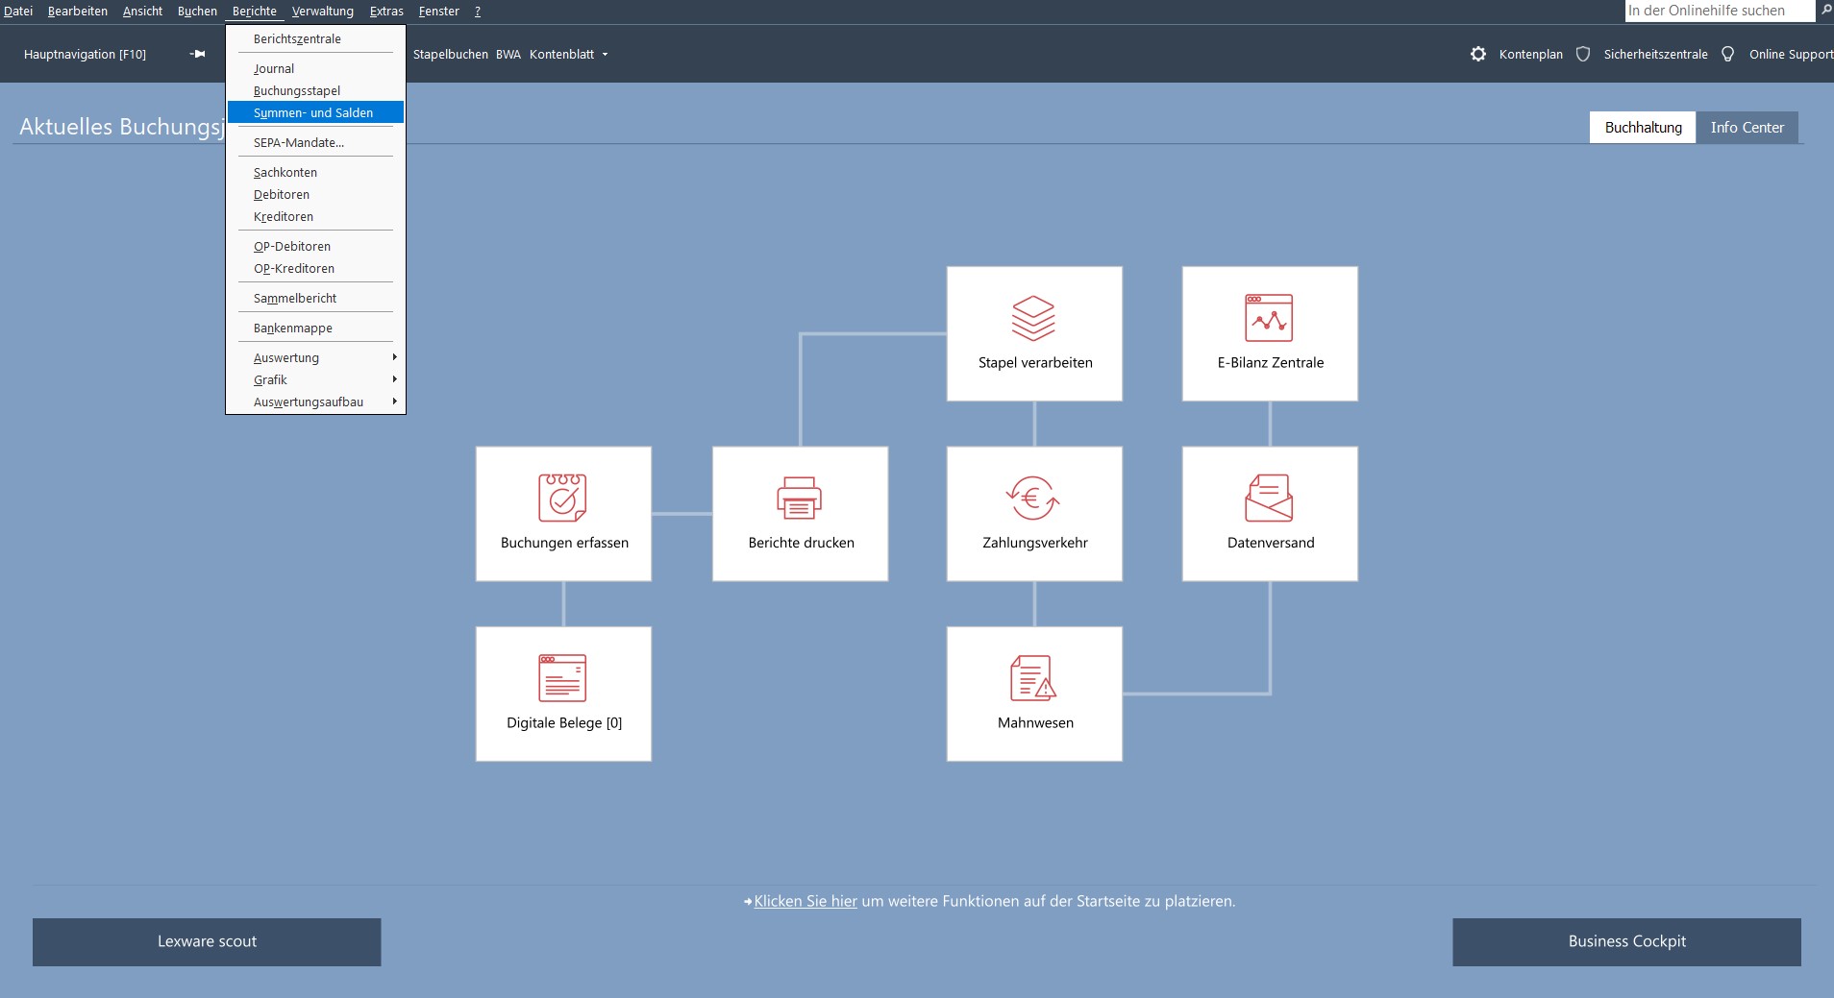Open the Berichte drucken printer icon
Image resolution: width=1834 pixels, height=998 pixels.
(800, 498)
